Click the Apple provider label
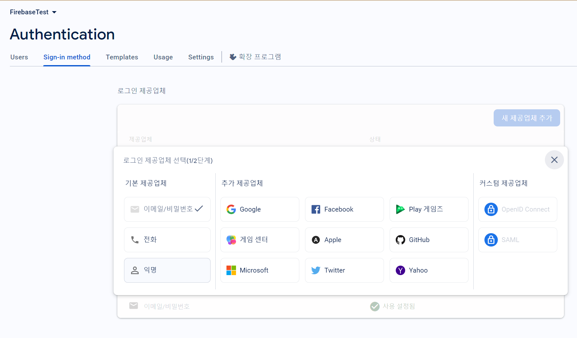Image resolution: width=577 pixels, height=338 pixels. point(333,240)
